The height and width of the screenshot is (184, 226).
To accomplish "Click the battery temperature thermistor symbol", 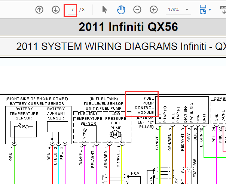I will (x=23, y=126).
